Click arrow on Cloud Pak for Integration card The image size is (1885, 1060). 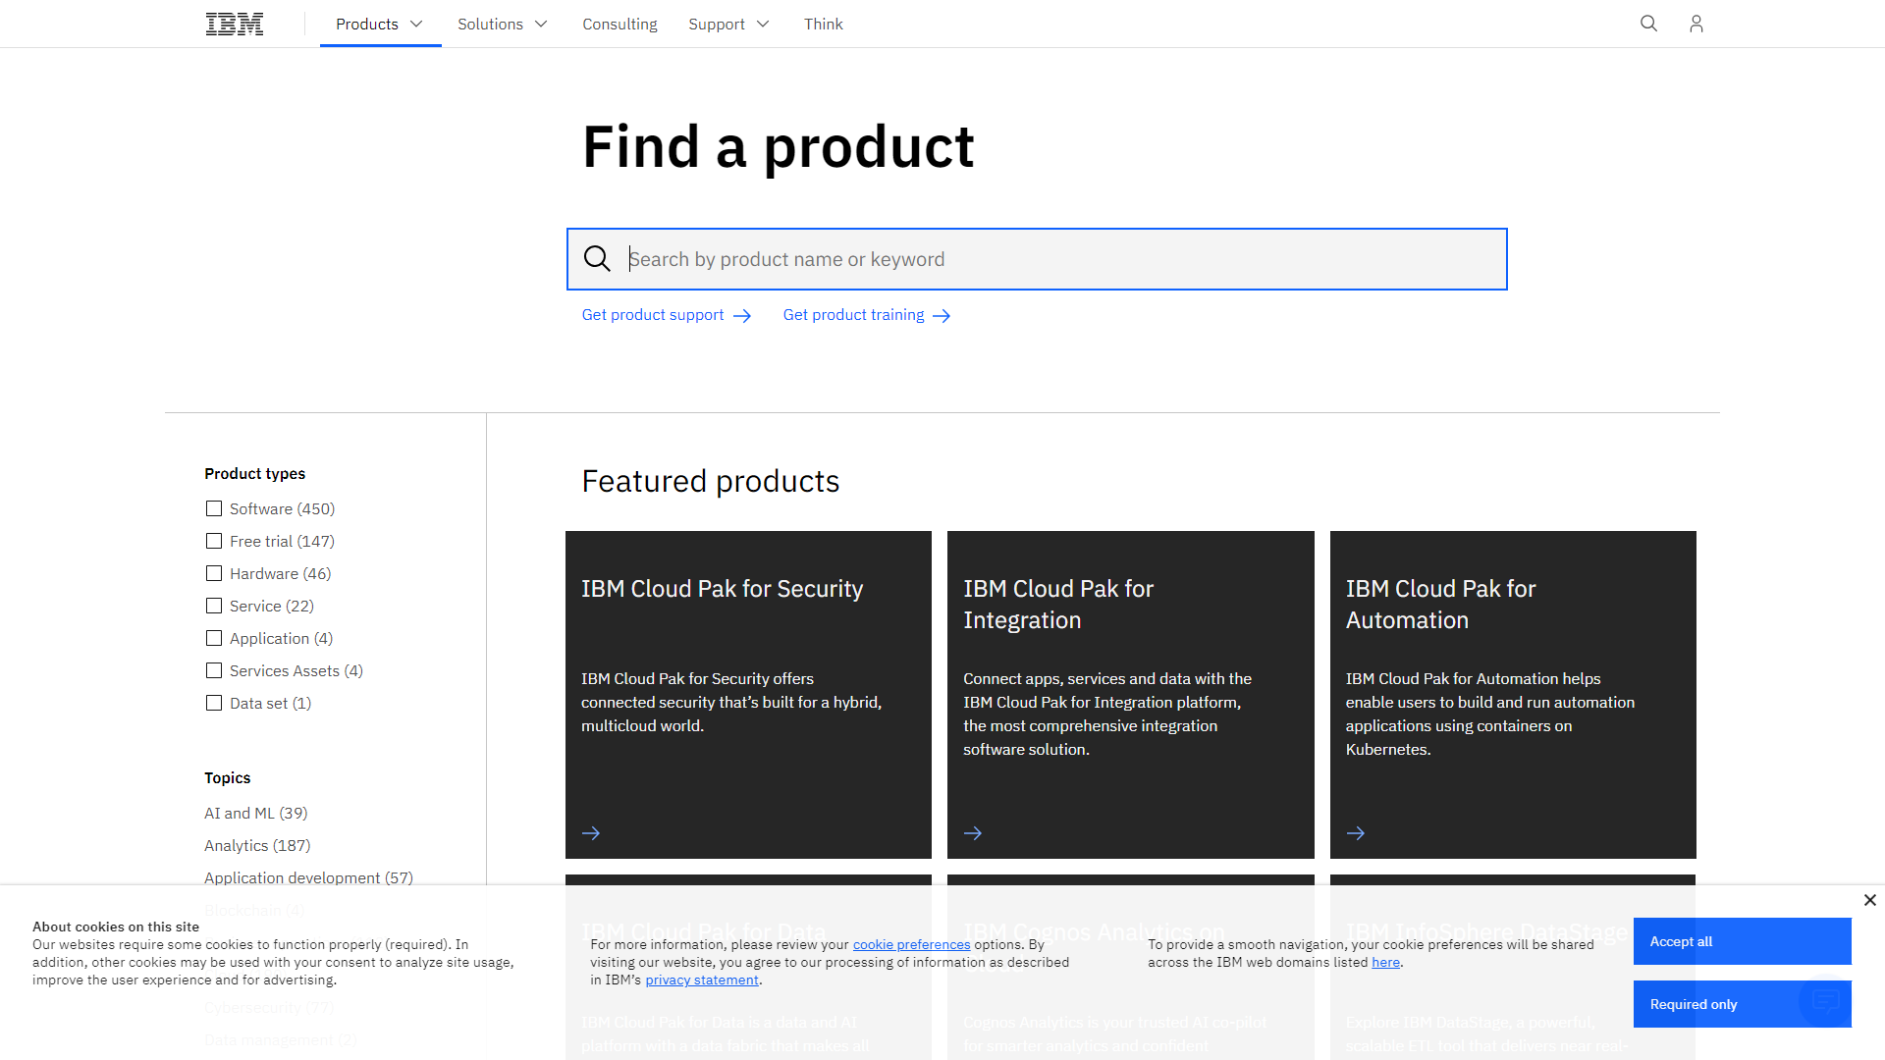pos(973,833)
